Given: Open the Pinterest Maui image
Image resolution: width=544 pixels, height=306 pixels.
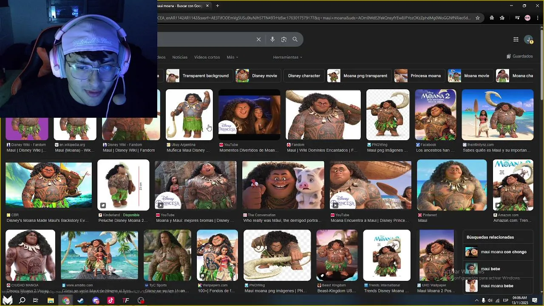Looking at the screenshot, I should tap(452, 185).
